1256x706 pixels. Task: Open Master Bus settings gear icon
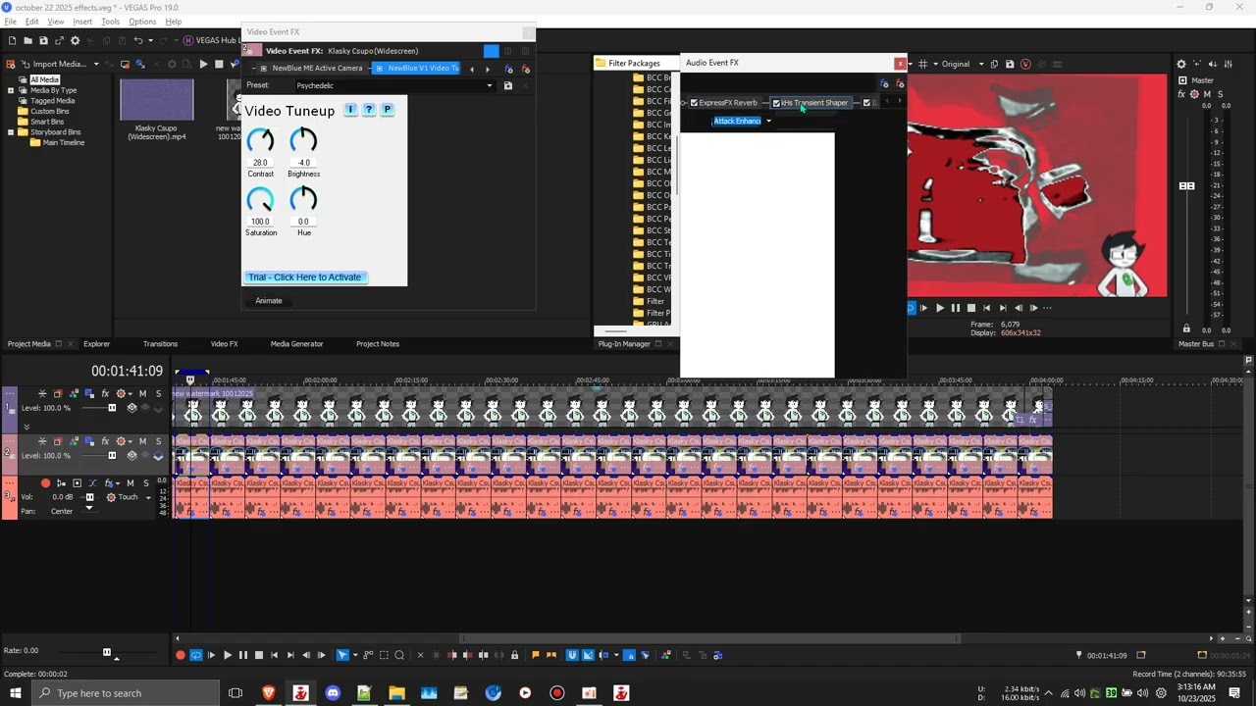pyautogui.click(x=1181, y=64)
